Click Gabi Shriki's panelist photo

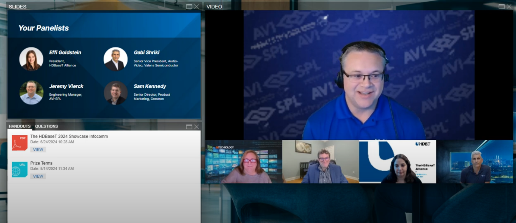(x=115, y=59)
